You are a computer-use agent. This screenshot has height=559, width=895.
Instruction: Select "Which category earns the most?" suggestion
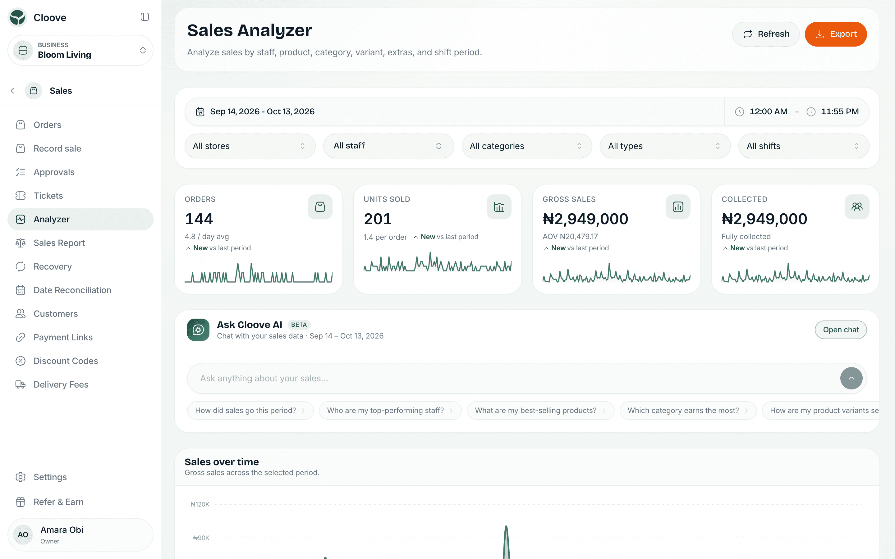688,410
